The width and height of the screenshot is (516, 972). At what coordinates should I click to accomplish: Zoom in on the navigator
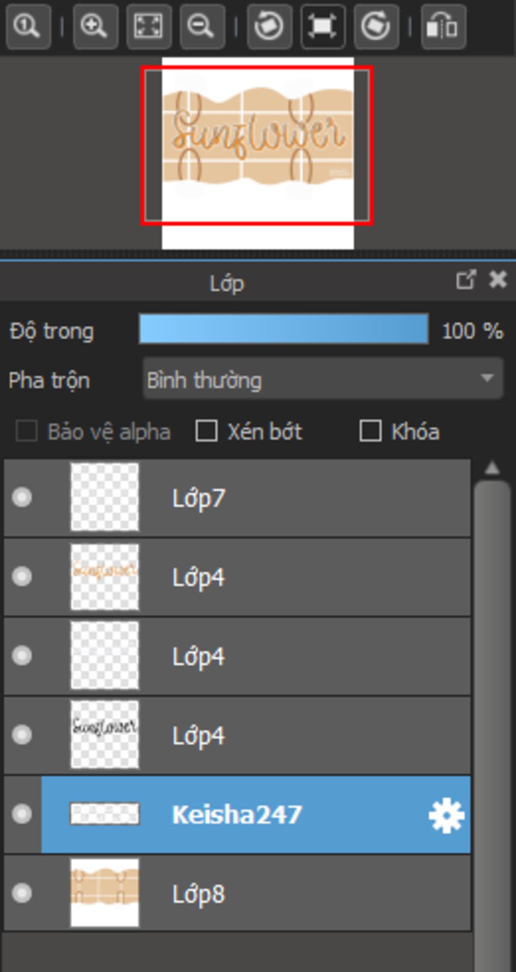[x=95, y=26]
